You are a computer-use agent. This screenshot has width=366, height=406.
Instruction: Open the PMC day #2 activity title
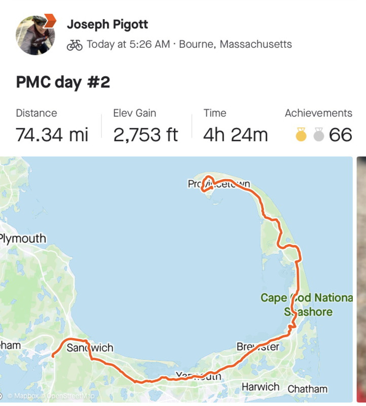63,82
